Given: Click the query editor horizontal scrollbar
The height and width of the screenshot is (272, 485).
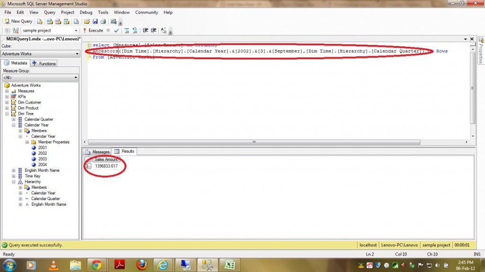Looking at the screenshot, I should click(x=254, y=141).
